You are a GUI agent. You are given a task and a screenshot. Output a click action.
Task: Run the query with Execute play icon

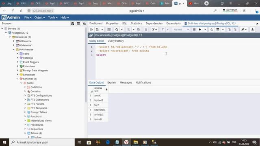coord(200,30)
